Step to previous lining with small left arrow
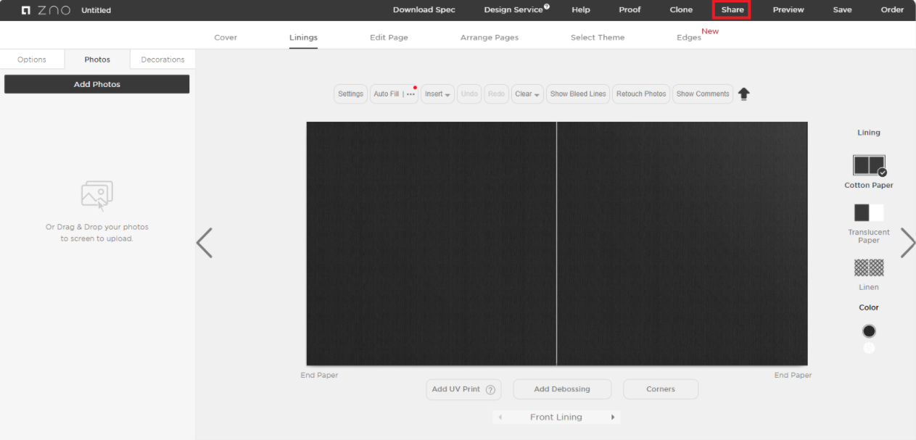Image resolution: width=916 pixels, height=440 pixels. pyautogui.click(x=500, y=418)
